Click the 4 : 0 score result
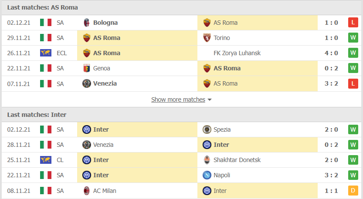The image size is (363, 199). [x=331, y=53]
